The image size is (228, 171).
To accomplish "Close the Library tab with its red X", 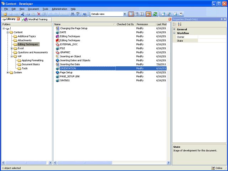I will [18, 19].
